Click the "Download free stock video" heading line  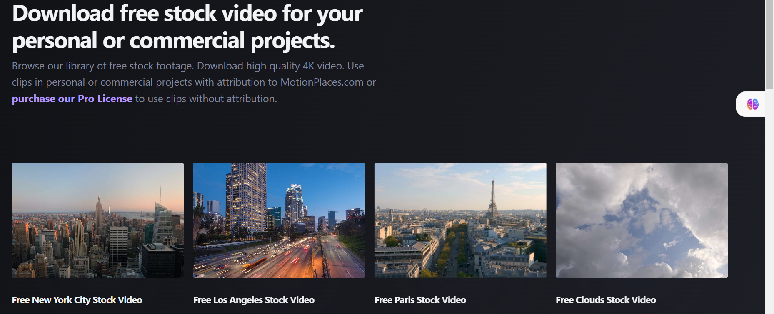click(x=187, y=14)
